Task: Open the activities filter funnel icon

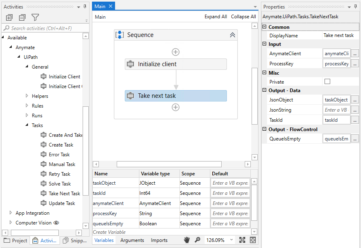Action: pyautogui.click(x=35, y=17)
